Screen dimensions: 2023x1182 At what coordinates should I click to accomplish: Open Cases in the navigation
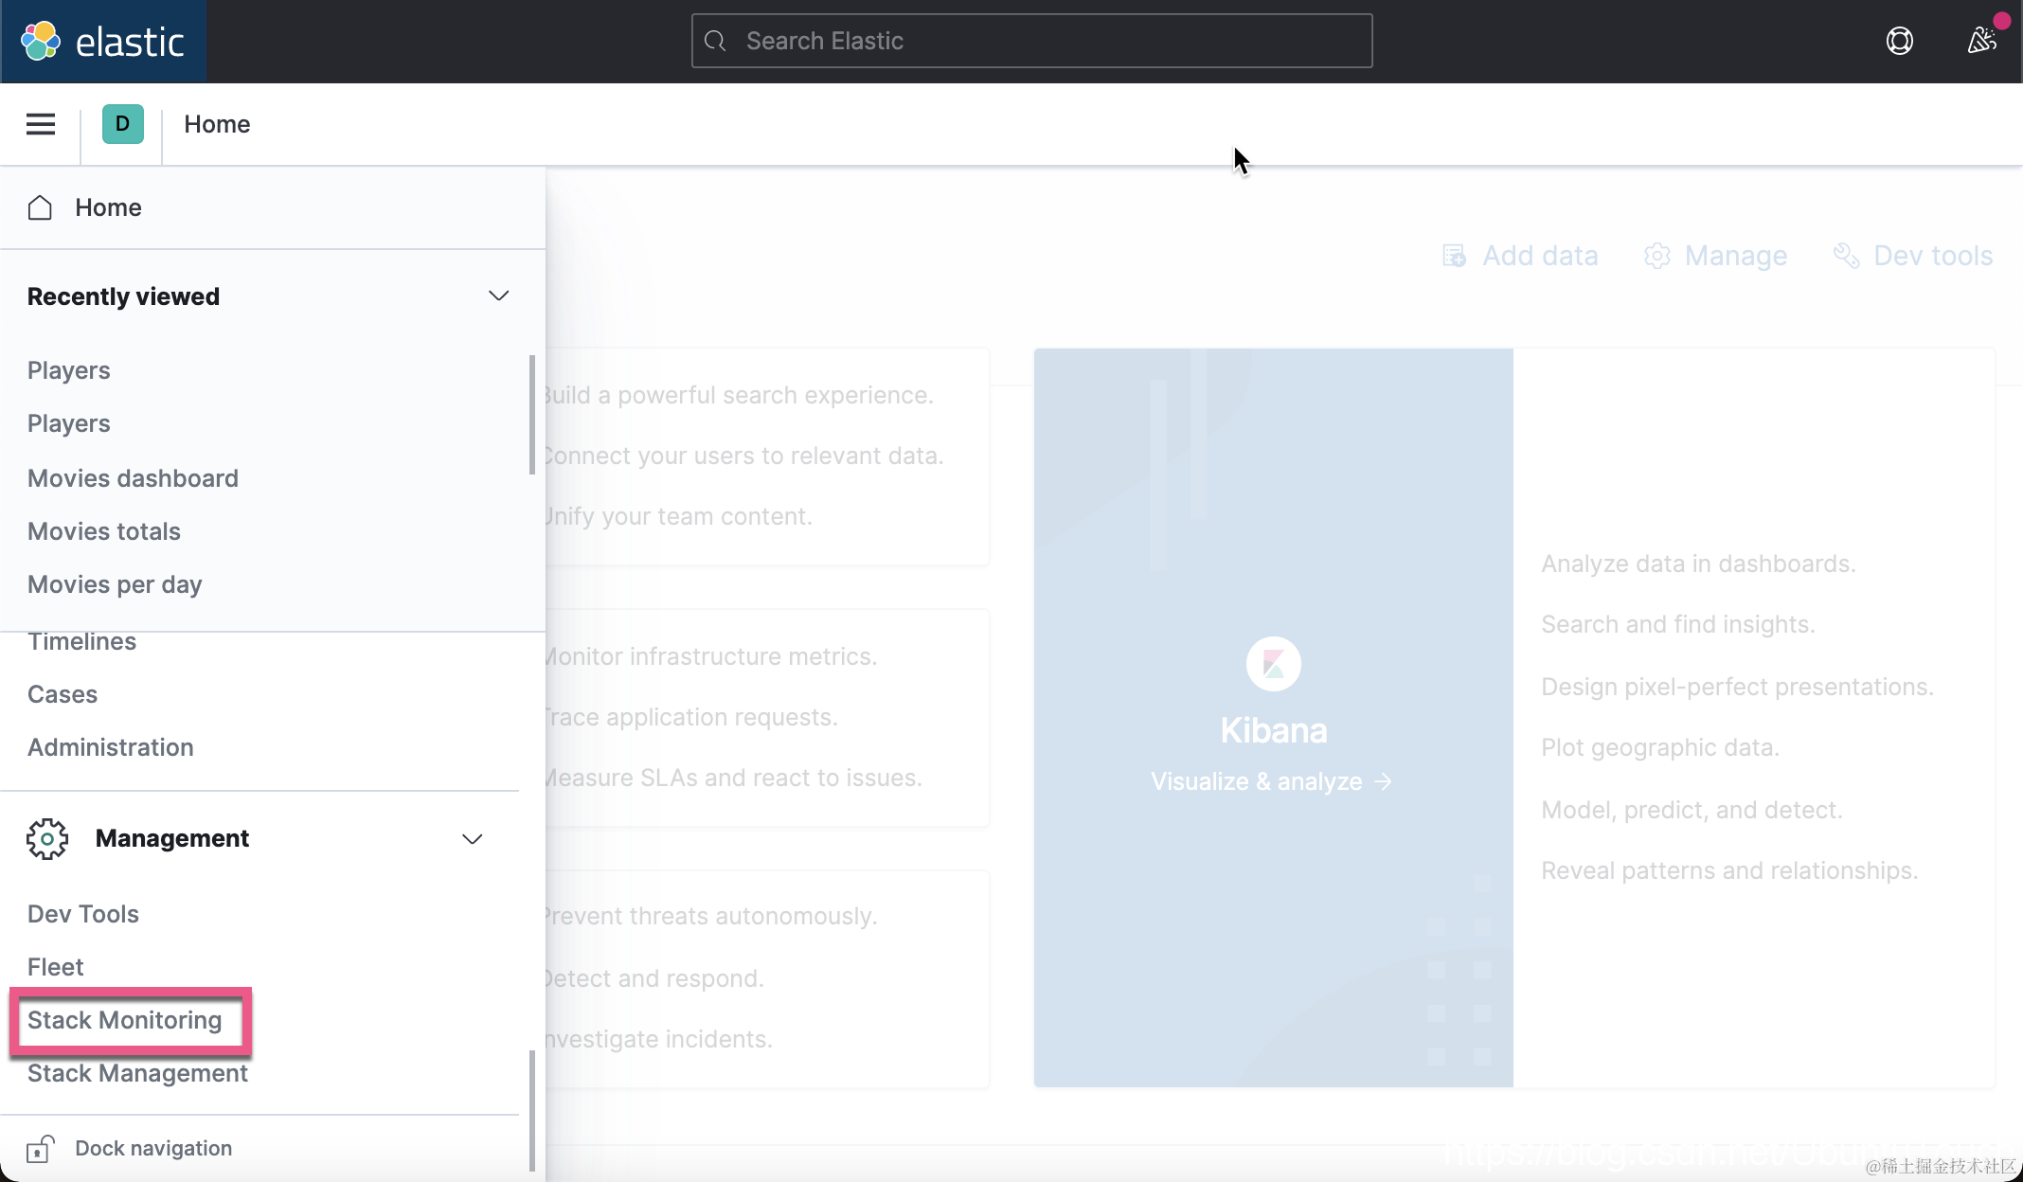tap(63, 694)
